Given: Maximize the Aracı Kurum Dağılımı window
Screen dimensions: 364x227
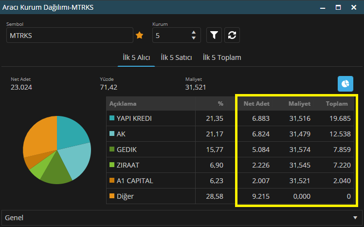Looking at the screenshot, I should click(338, 7).
